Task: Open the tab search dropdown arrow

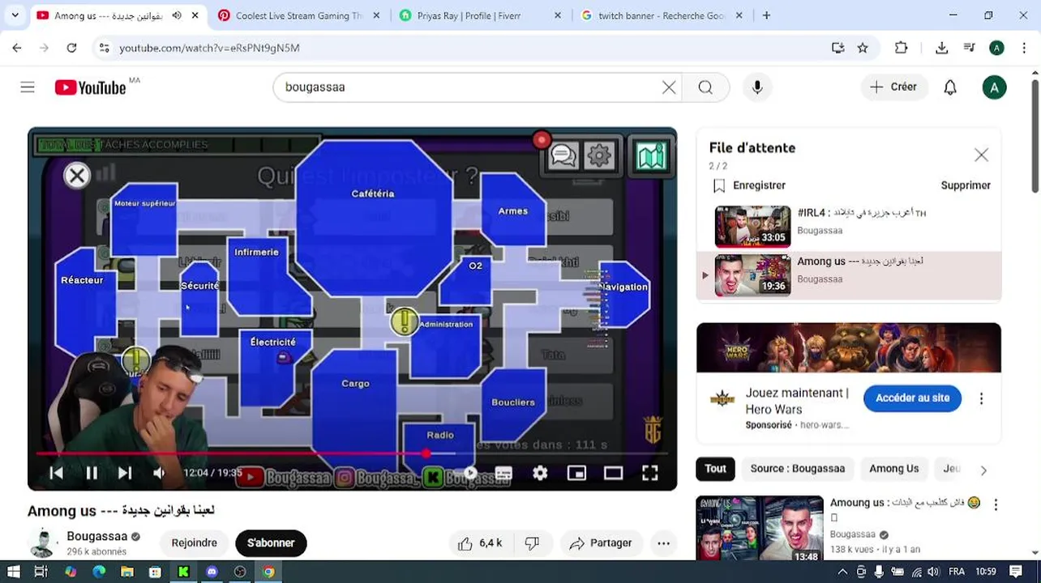Action: click(15, 15)
